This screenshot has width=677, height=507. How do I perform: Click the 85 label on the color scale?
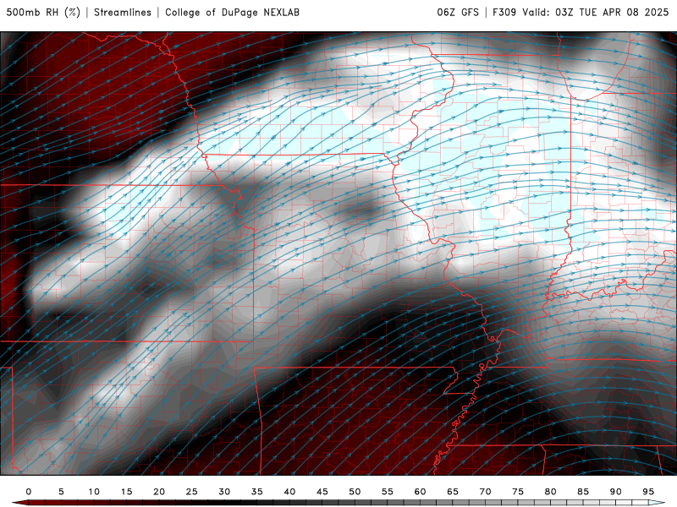583,492
